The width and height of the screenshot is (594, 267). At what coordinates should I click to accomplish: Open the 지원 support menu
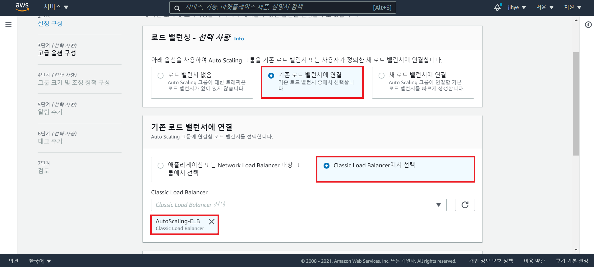[573, 7]
